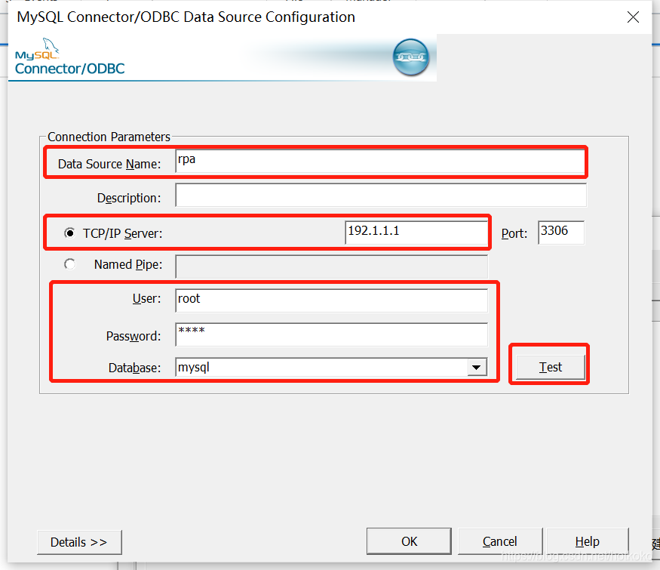Click the Cancel button
Screen dimensions: 660x570
click(499, 541)
